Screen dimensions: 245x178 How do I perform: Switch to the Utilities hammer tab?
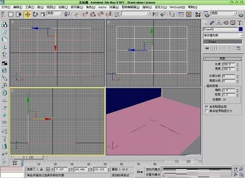tap(240, 23)
